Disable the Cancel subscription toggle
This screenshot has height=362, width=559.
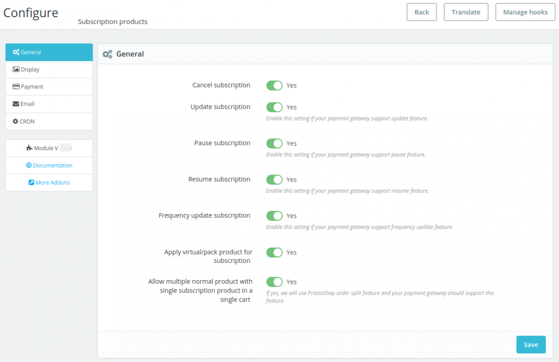point(274,86)
